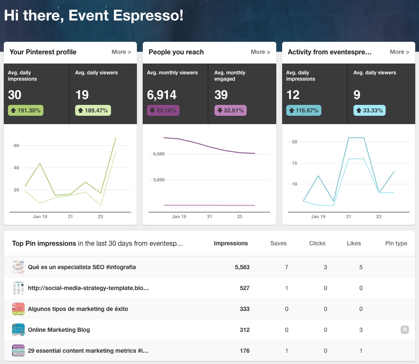This screenshot has height=364, width=419.
Task: Open thumbnail of Qué es un especialista SEO pin
Action: pyautogui.click(x=18, y=267)
